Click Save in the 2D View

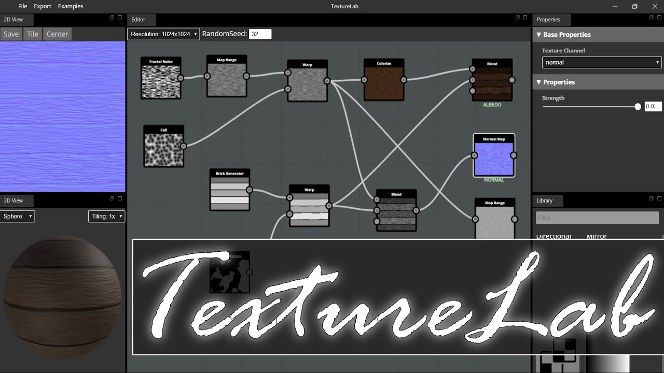[11, 34]
